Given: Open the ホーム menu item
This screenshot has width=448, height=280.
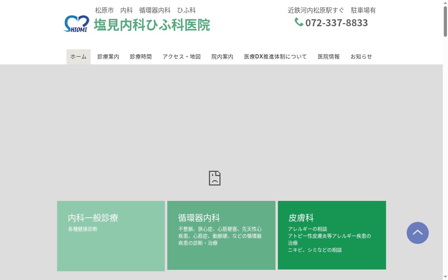Looking at the screenshot, I should tap(78, 57).
